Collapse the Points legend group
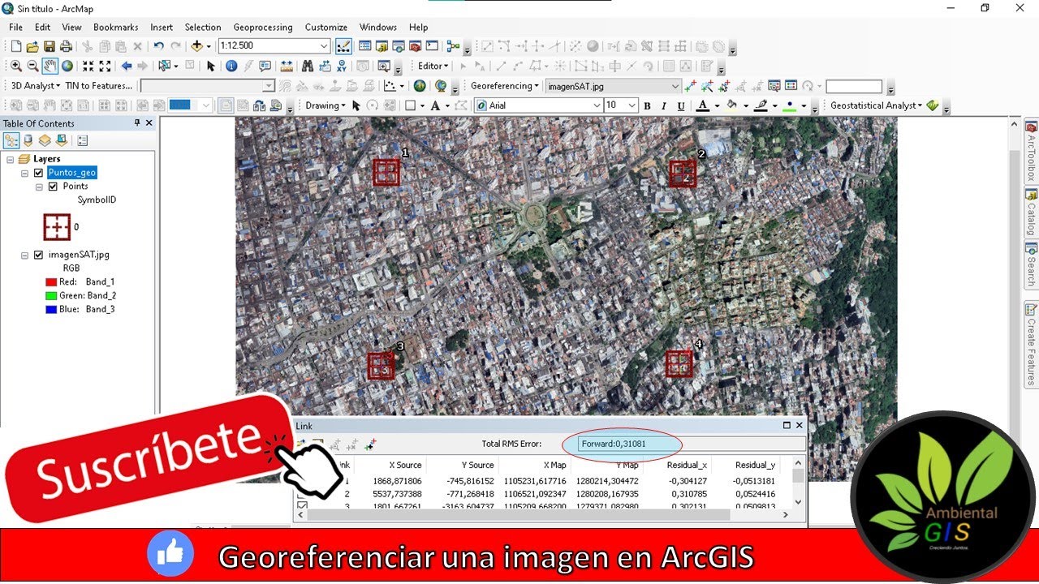1039x584 pixels. pos(39,187)
